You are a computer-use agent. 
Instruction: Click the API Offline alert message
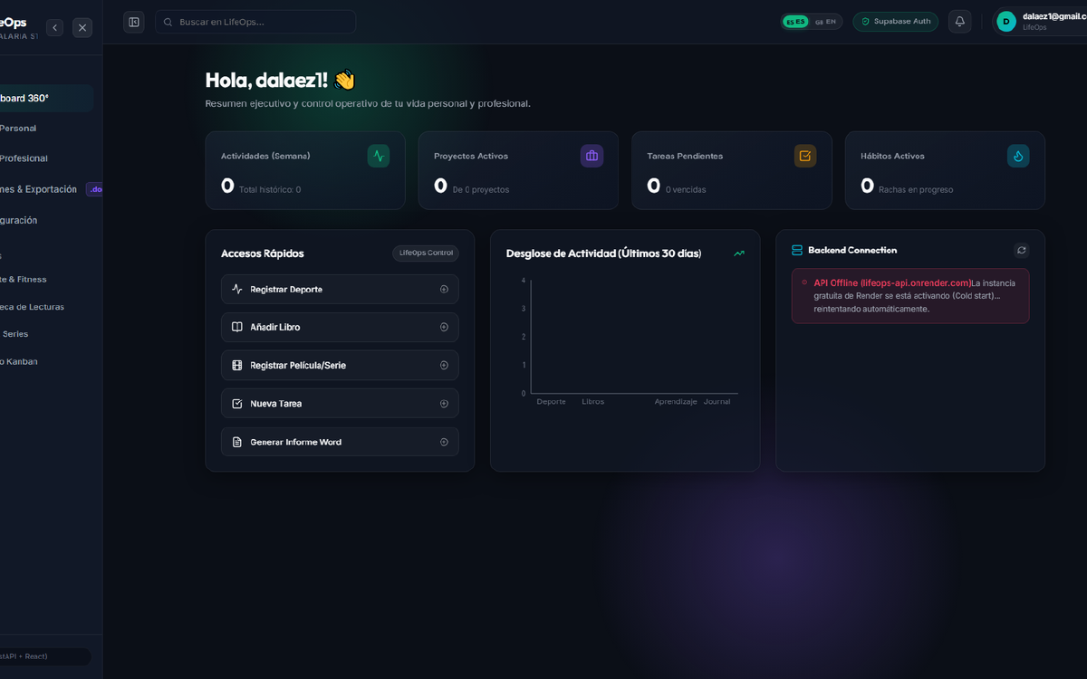910,296
